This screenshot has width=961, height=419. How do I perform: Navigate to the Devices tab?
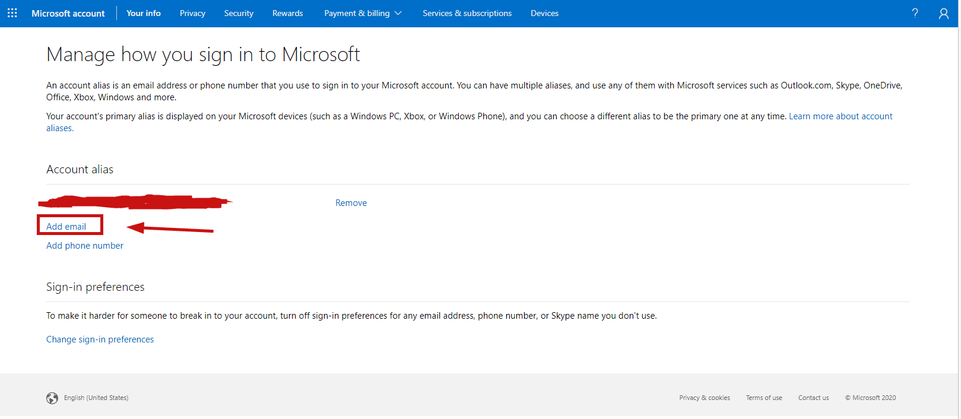click(544, 13)
